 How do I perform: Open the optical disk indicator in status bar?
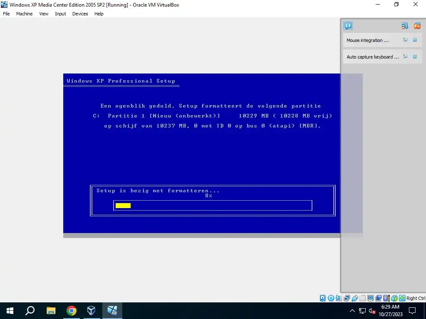pos(331,298)
